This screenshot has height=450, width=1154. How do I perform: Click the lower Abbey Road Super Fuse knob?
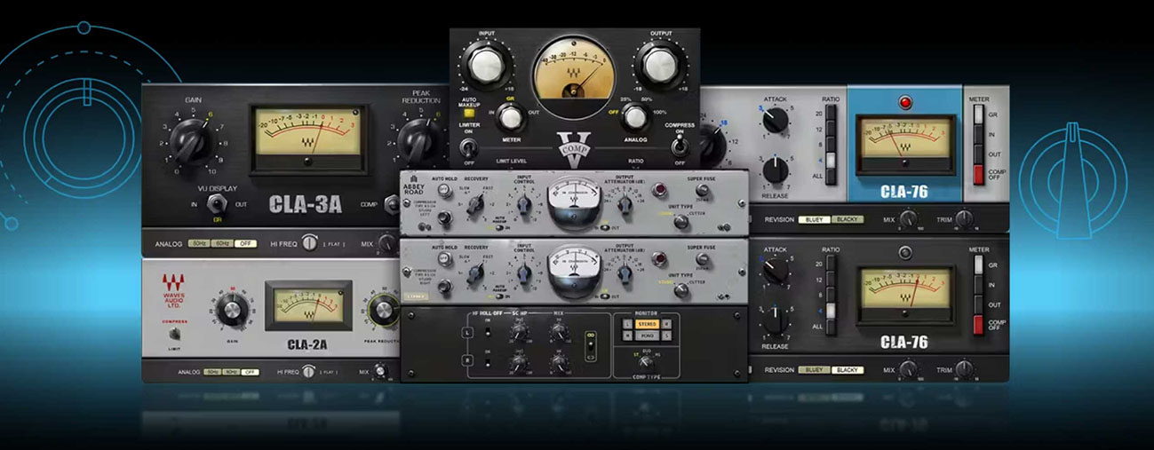pyautogui.click(x=702, y=258)
